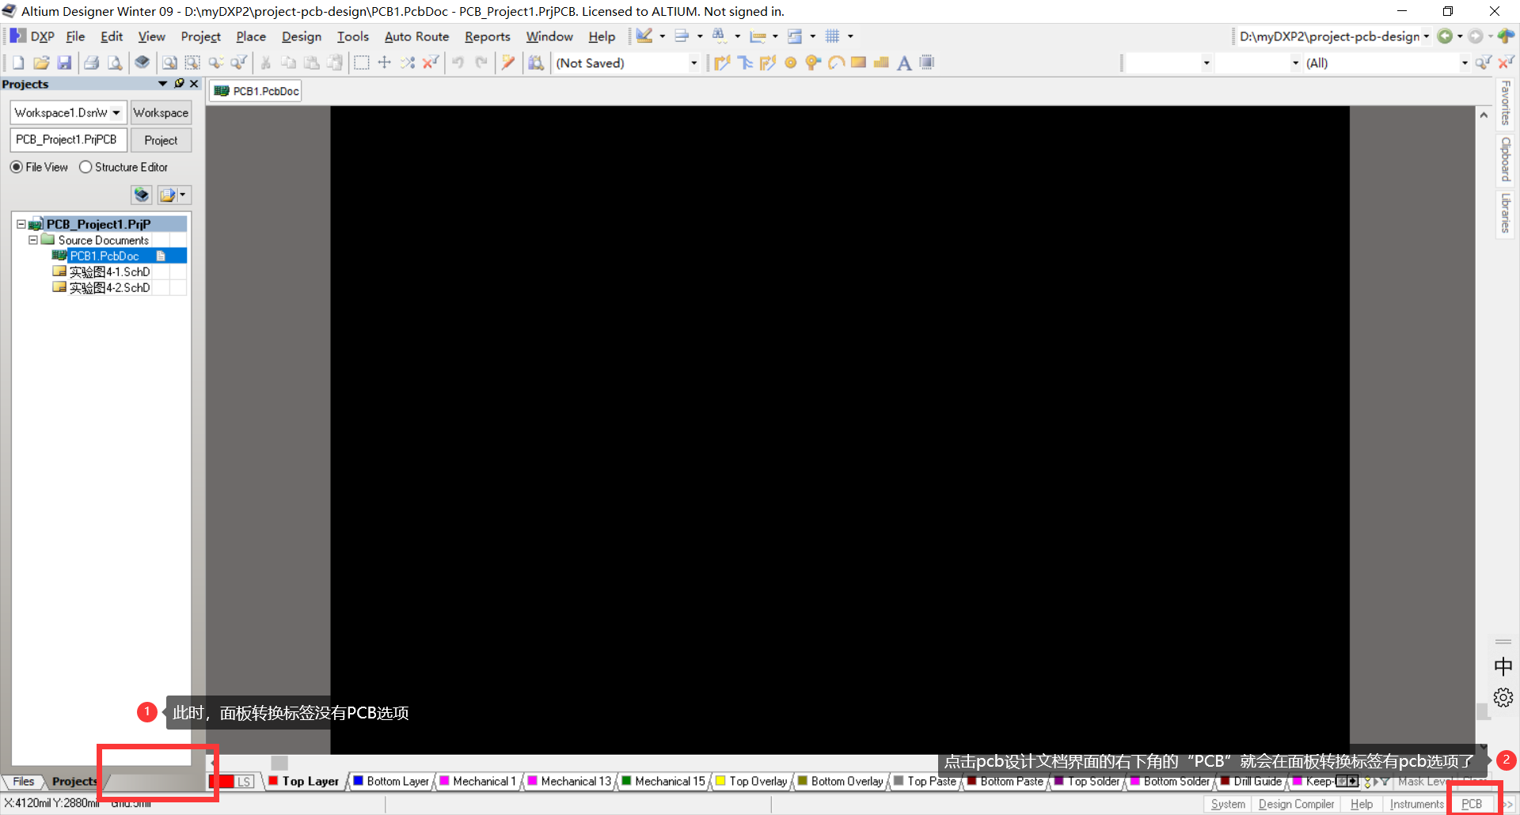The image size is (1520, 815).
Task: Open the Reports menu
Action: pyautogui.click(x=488, y=36)
